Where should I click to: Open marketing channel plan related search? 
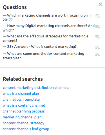(x=22, y=117)
